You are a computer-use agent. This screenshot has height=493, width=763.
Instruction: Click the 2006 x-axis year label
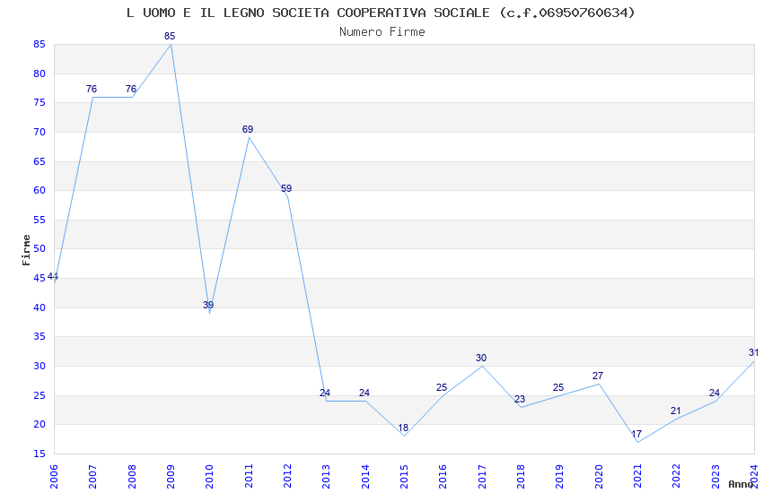54,476
